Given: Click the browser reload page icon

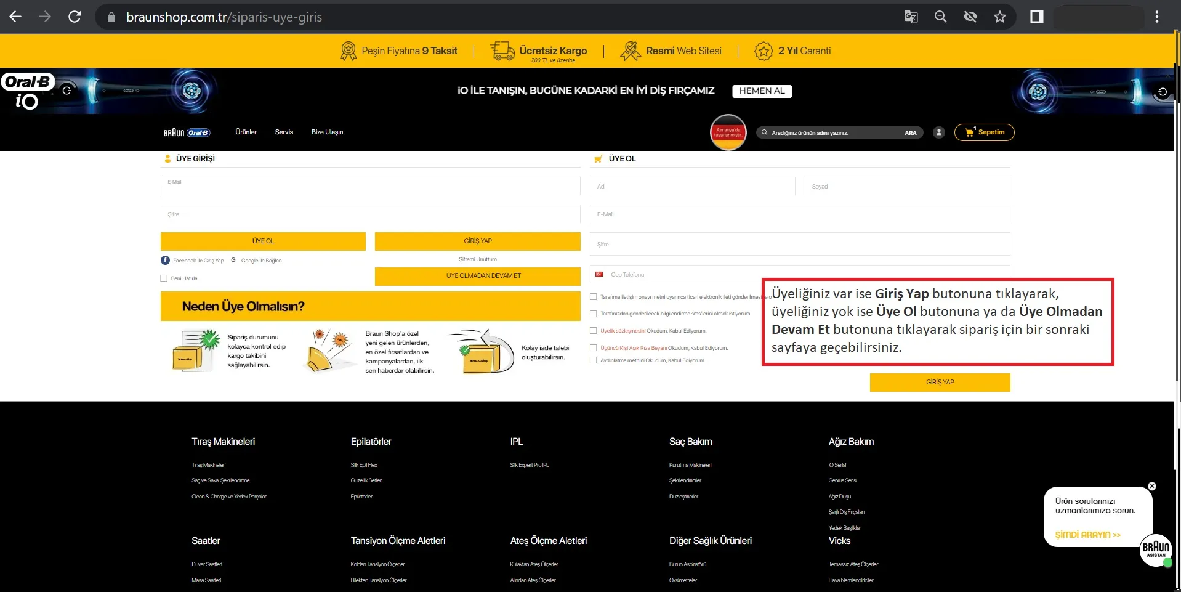Looking at the screenshot, I should [75, 17].
